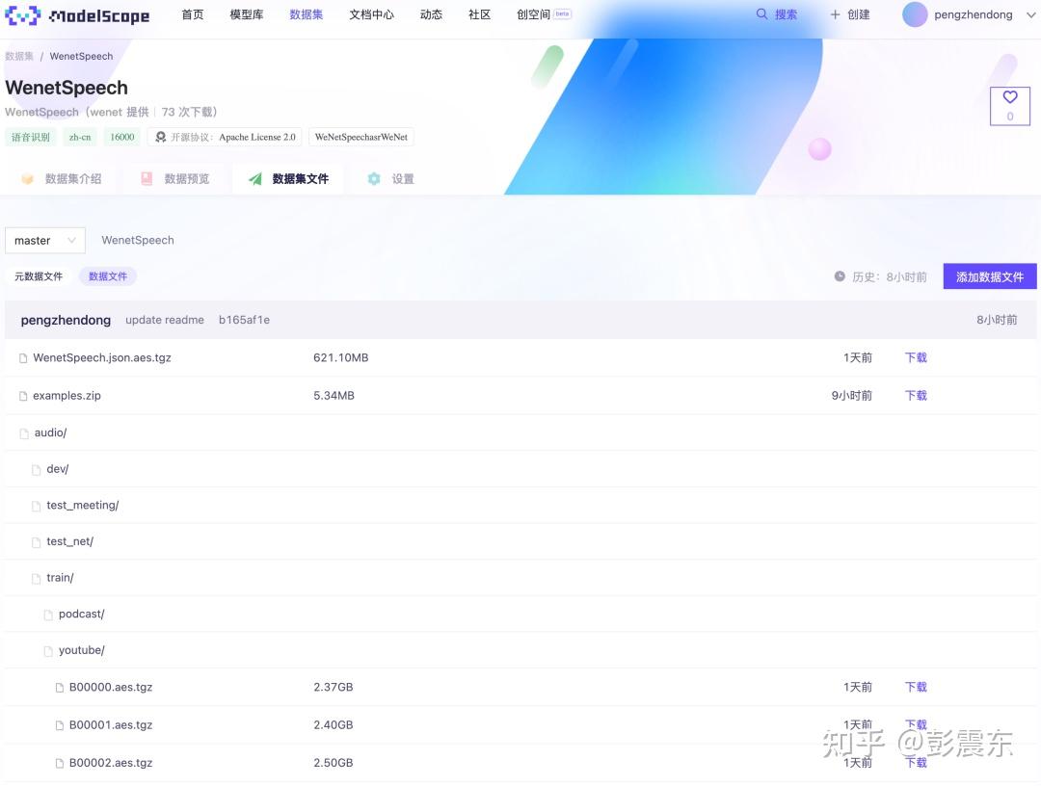Click file icon of B00000.aes.tgz
1041x786 pixels.
(x=60, y=688)
